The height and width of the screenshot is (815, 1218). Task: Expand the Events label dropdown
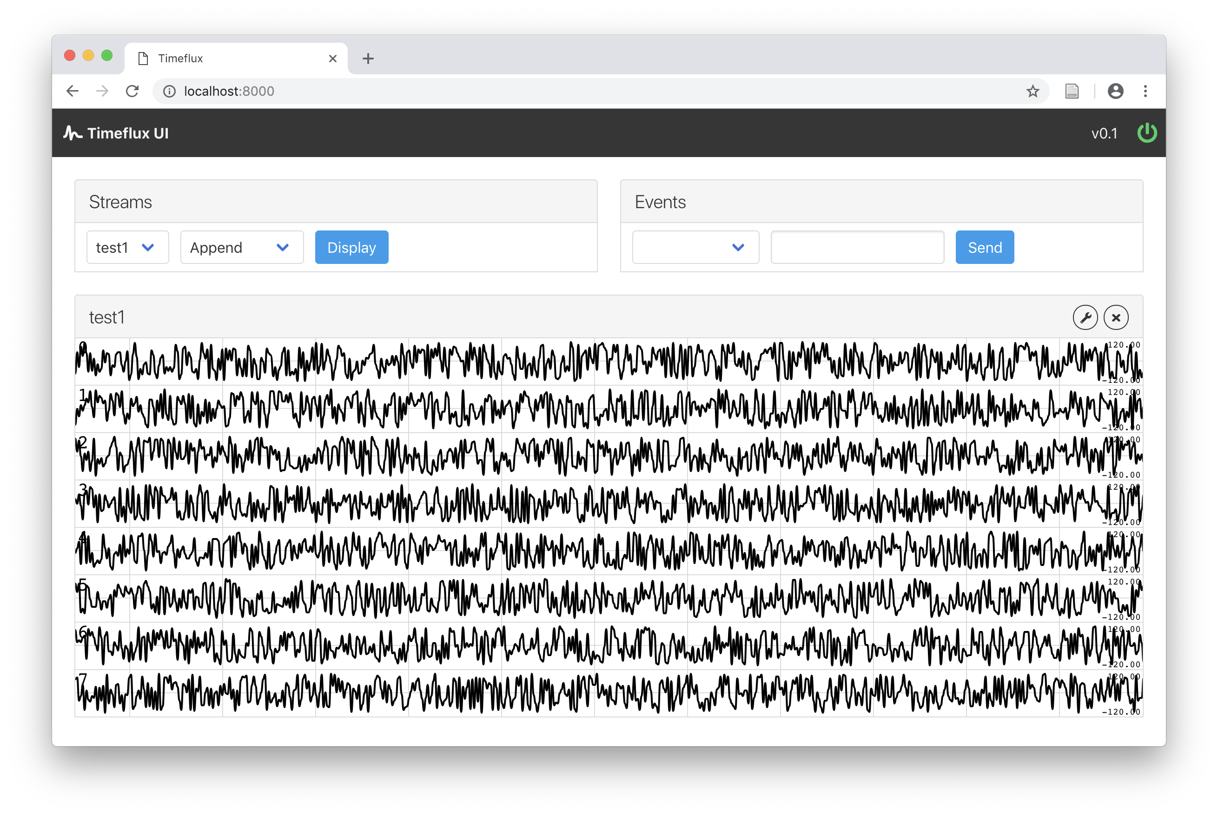pos(695,247)
